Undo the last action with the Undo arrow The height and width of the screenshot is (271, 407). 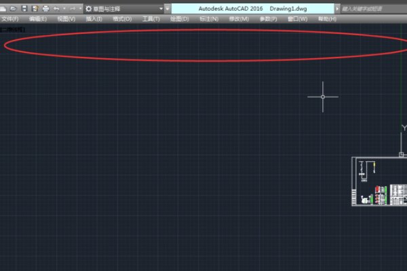pyautogui.click(x=56, y=9)
